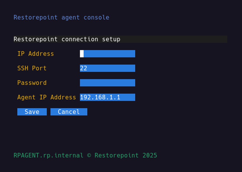Click the Agent IP Address input field
The width and height of the screenshot is (242, 172).
(107, 97)
